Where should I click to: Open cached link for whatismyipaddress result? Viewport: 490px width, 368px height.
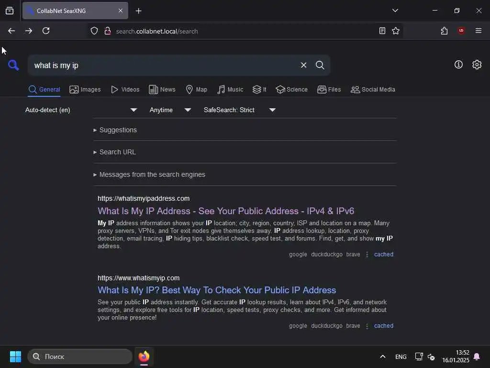click(383, 254)
